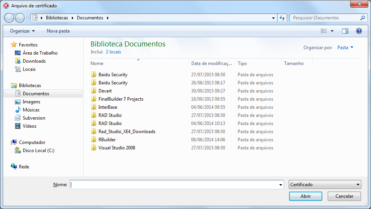Select Downloads in Favoritos

tap(34, 61)
